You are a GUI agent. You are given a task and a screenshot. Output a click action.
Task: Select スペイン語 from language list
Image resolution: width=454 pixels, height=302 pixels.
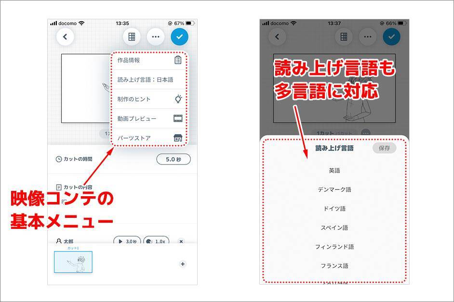click(x=334, y=228)
